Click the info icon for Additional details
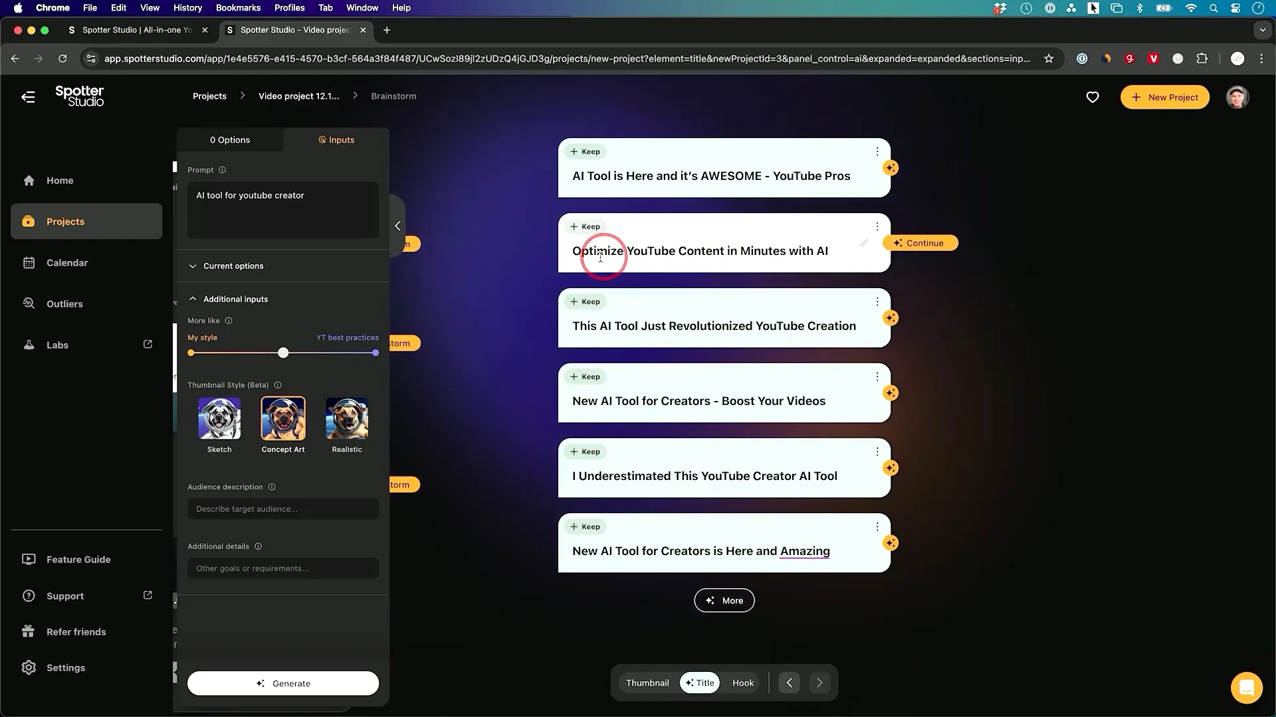 coord(259,546)
